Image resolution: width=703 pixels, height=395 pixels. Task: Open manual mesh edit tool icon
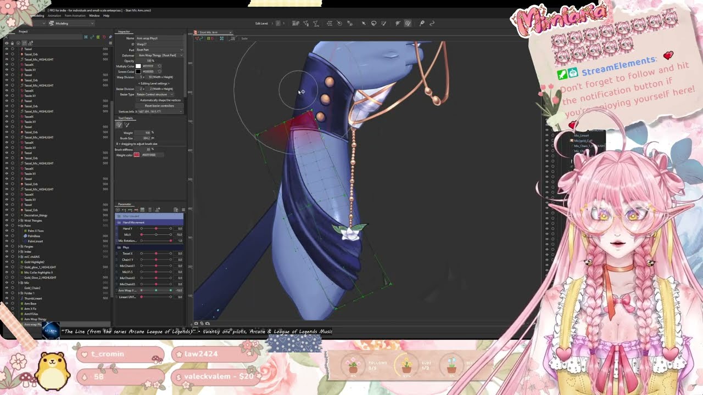[305, 24]
